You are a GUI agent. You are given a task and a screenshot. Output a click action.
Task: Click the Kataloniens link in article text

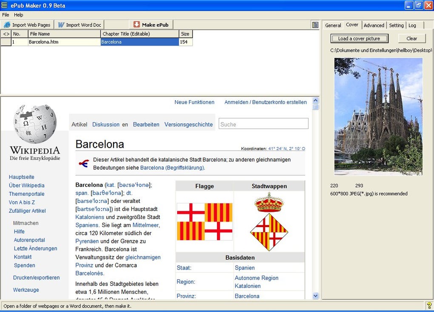pyautogui.click(x=90, y=217)
